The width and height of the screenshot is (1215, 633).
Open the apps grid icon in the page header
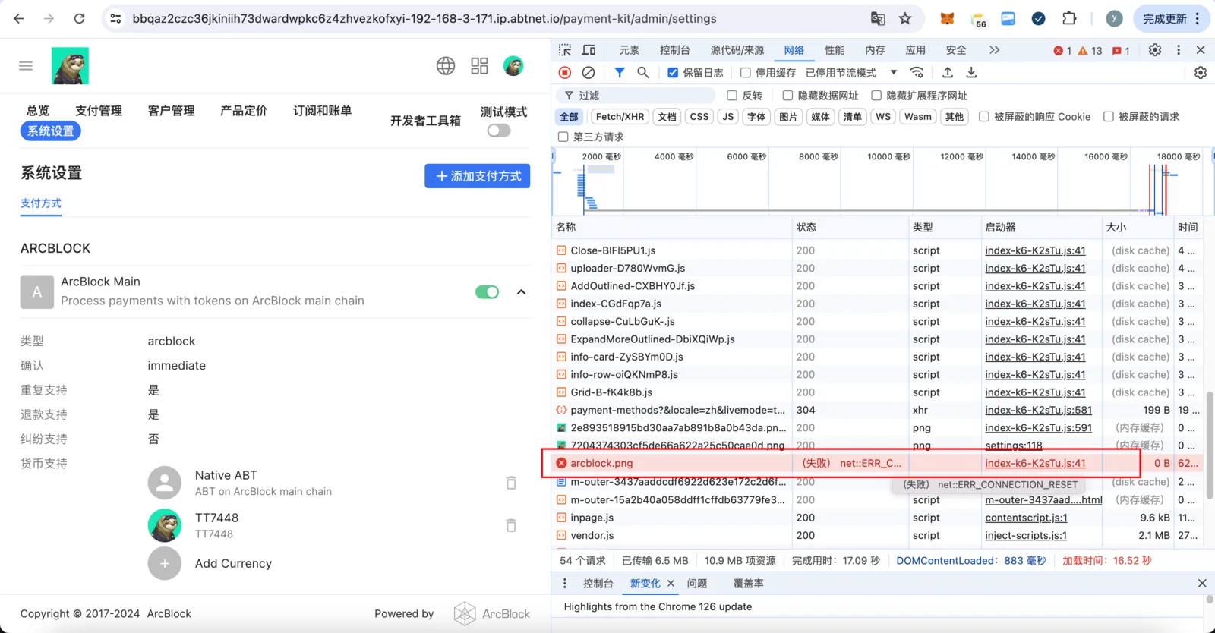coord(479,66)
